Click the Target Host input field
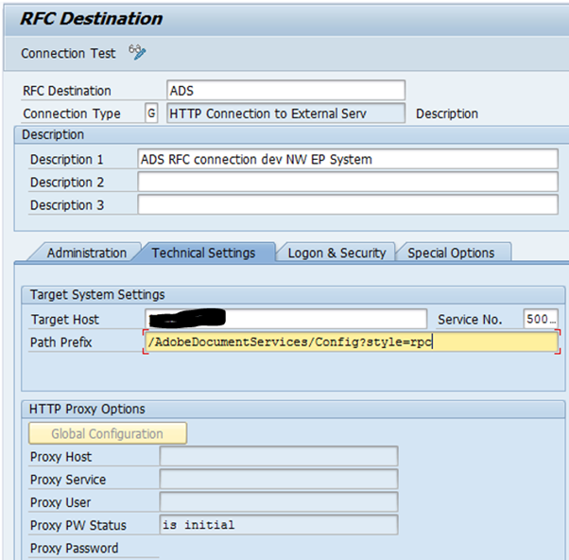This screenshot has height=560, width=569. point(286,319)
